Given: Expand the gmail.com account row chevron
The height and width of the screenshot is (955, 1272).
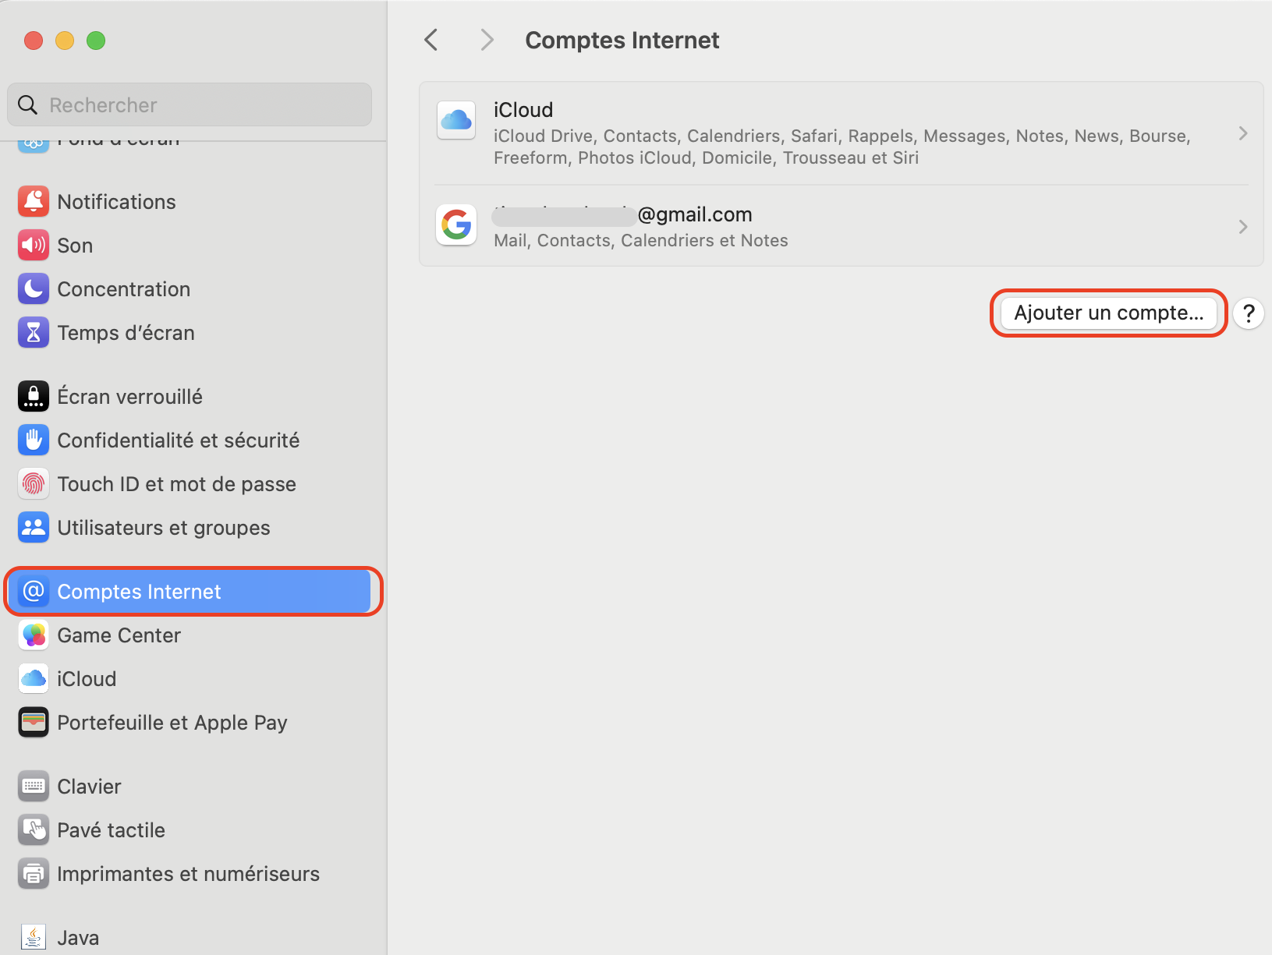Looking at the screenshot, I should coord(1243,227).
